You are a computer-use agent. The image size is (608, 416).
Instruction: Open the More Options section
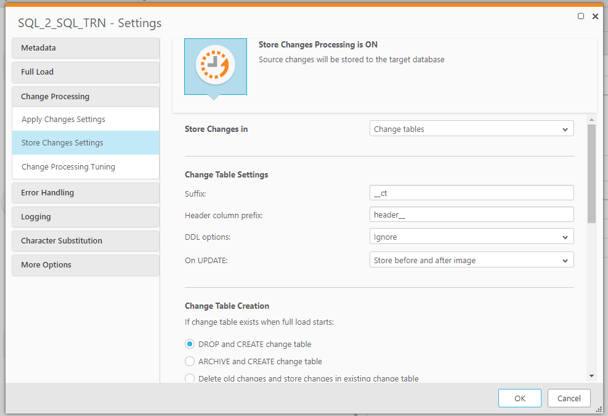tap(85, 265)
